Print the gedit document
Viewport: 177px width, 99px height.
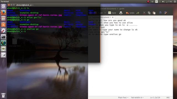click(121, 13)
